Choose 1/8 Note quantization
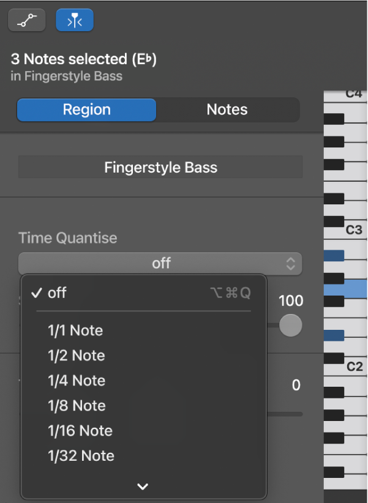368x503 pixels. 77,406
